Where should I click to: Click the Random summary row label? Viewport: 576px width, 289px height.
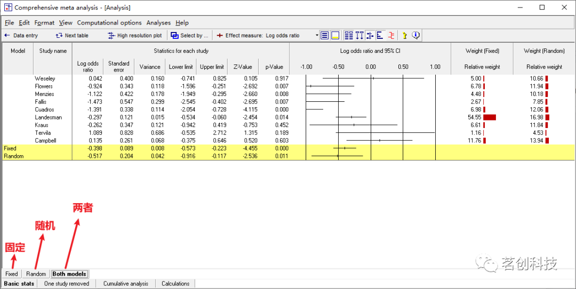[13, 156]
